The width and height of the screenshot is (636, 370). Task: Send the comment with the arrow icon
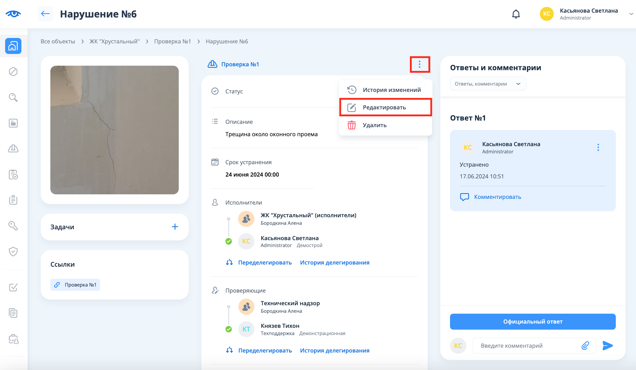pyautogui.click(x=607, y=346)
